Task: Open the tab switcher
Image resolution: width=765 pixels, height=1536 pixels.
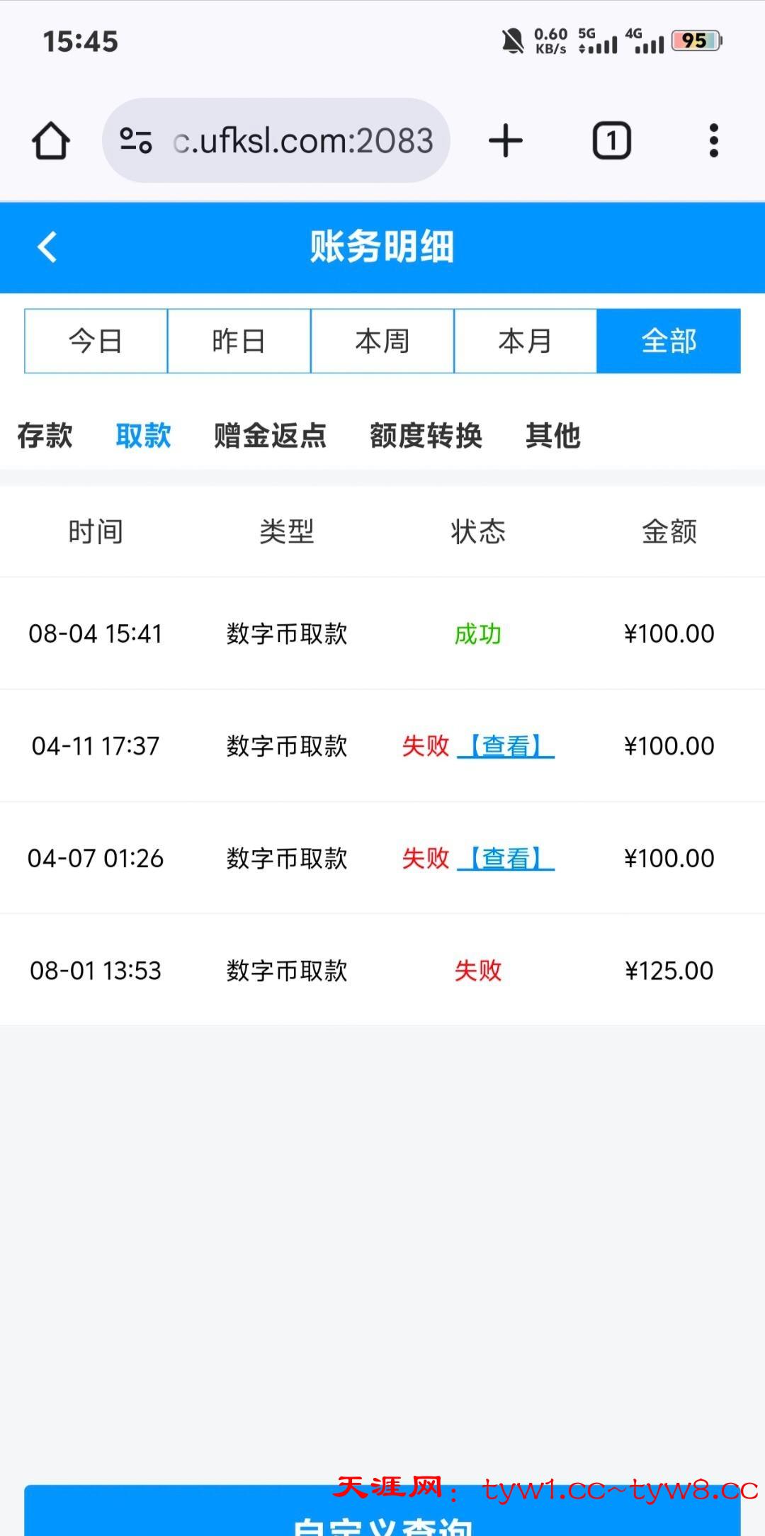Action: tap(611, 140)
